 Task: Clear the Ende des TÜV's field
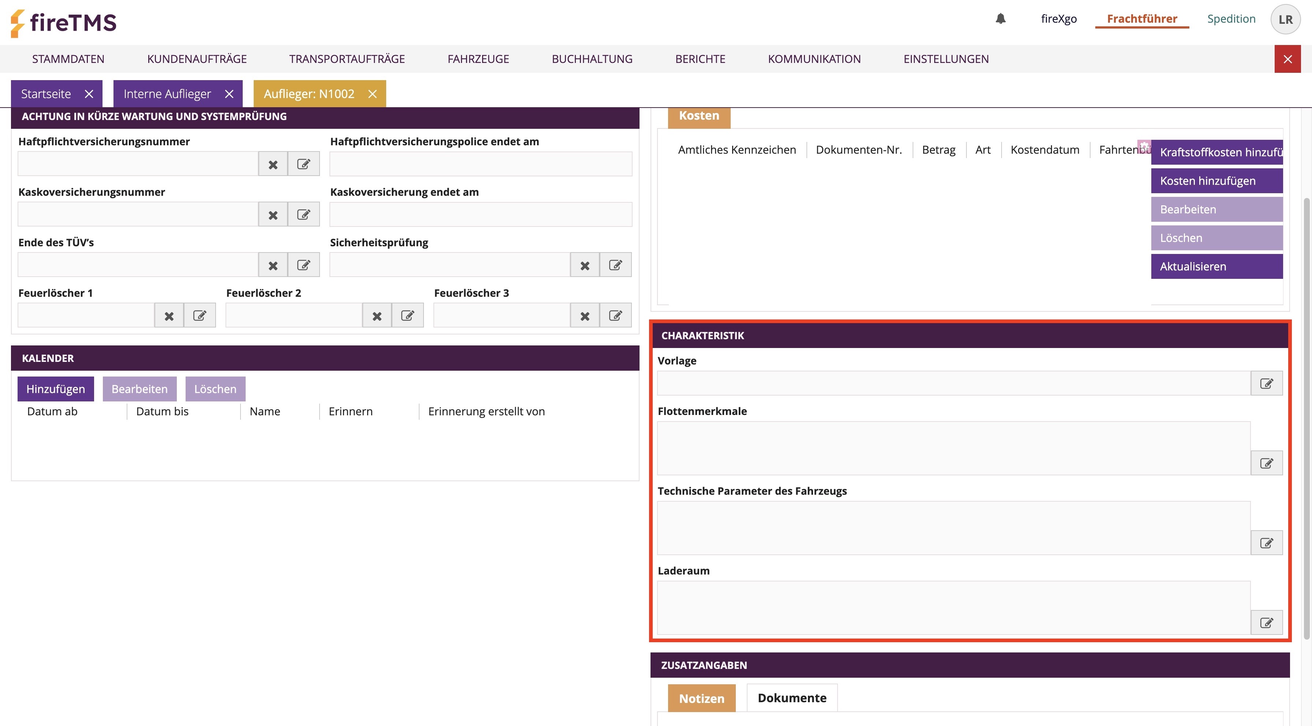coord(273,265)
